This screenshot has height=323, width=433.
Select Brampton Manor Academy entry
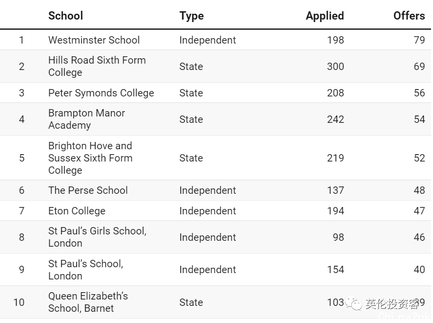pyautogui.click(x=87, y=119)
